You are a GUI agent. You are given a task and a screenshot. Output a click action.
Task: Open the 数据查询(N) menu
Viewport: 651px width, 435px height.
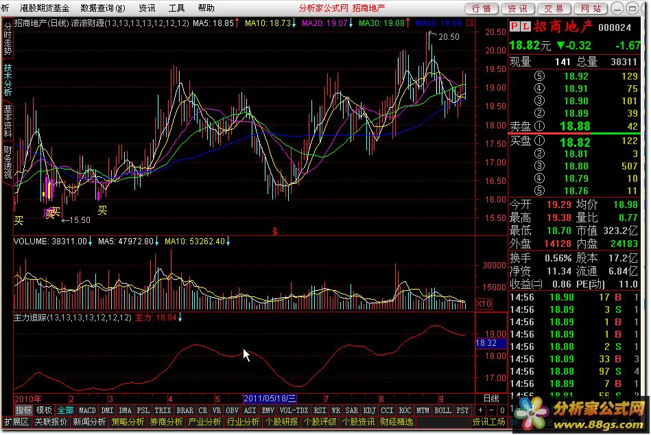point(102,8)
